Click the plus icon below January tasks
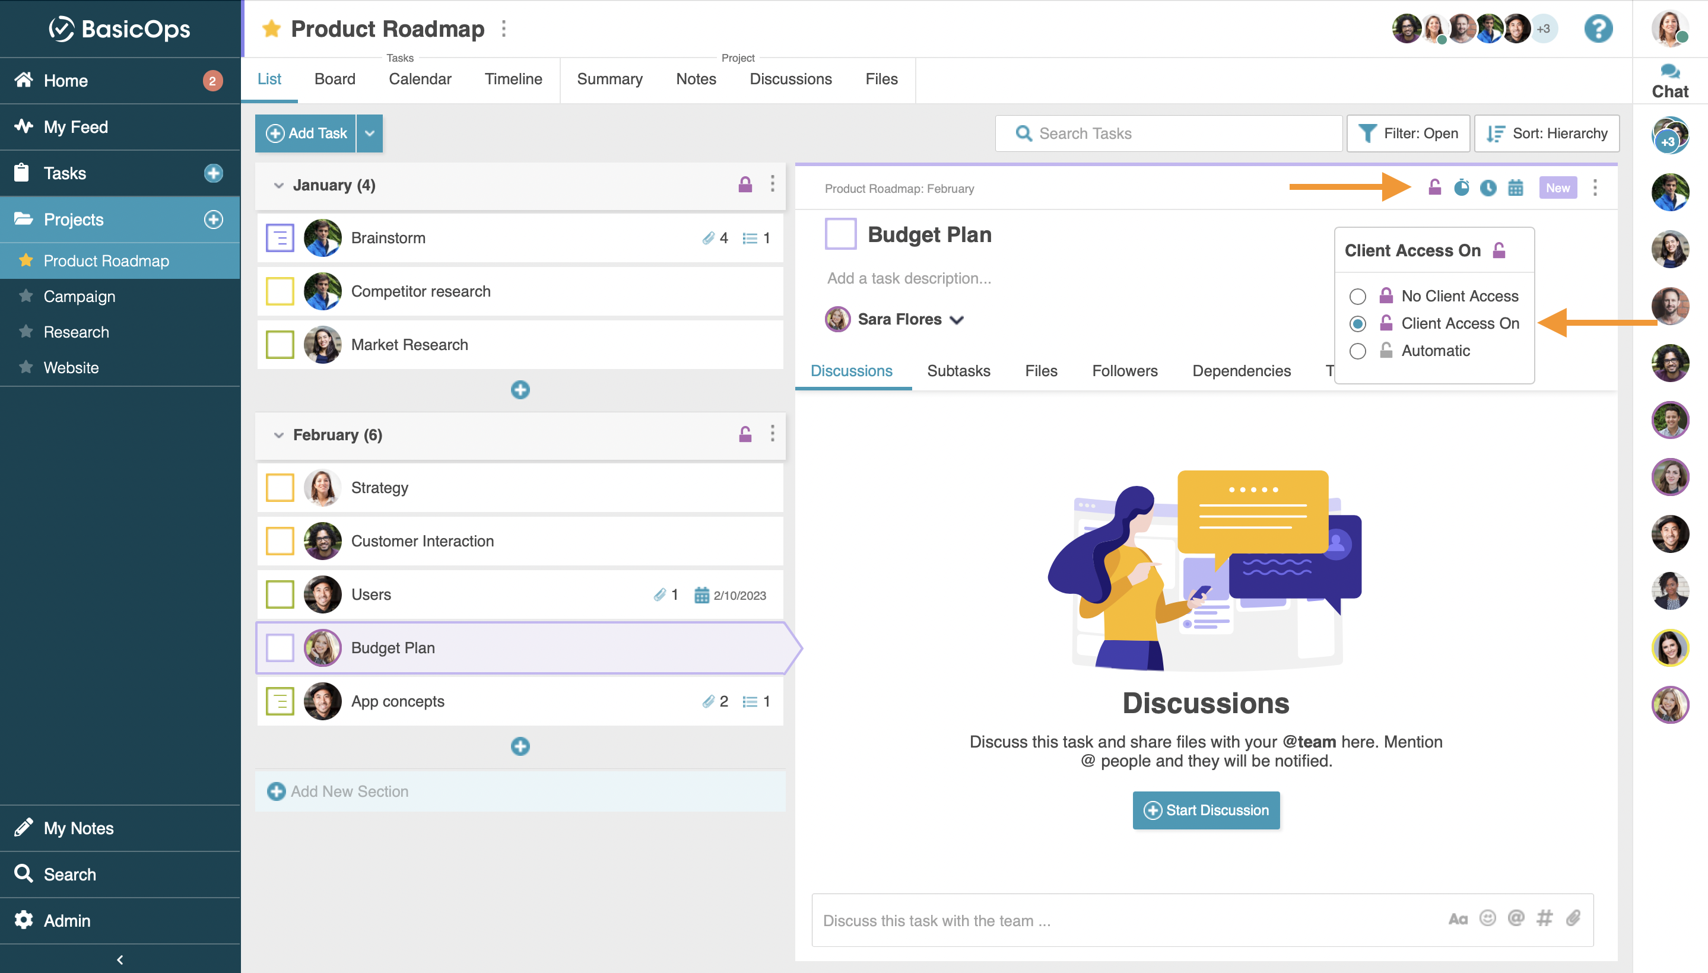Image resolution: width=1708 pixels, height=973 pixels. 520,390
